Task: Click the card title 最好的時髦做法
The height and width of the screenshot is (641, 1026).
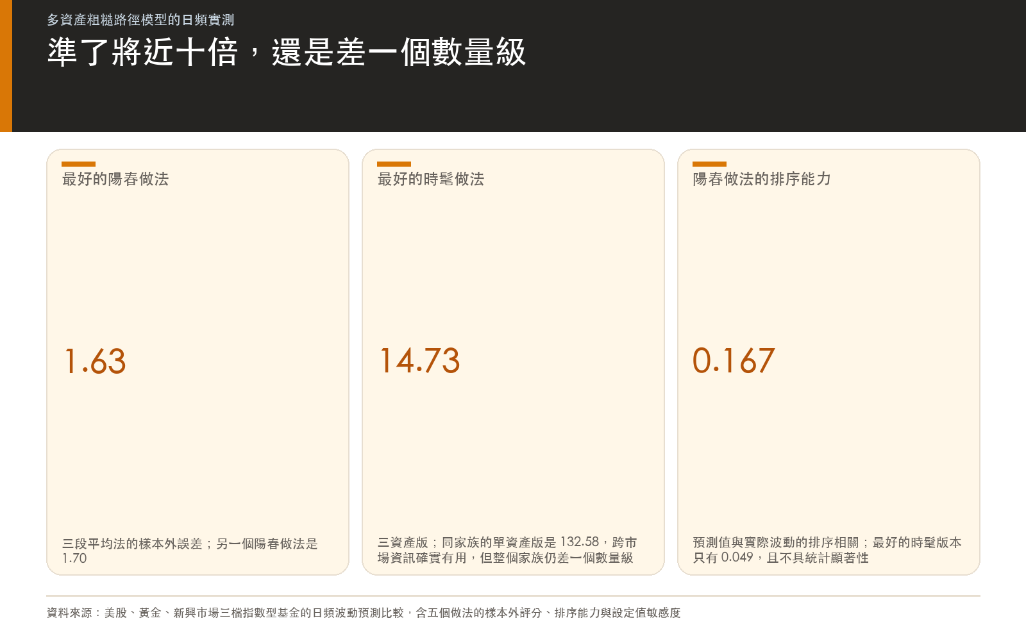Action: click(431, 179)
